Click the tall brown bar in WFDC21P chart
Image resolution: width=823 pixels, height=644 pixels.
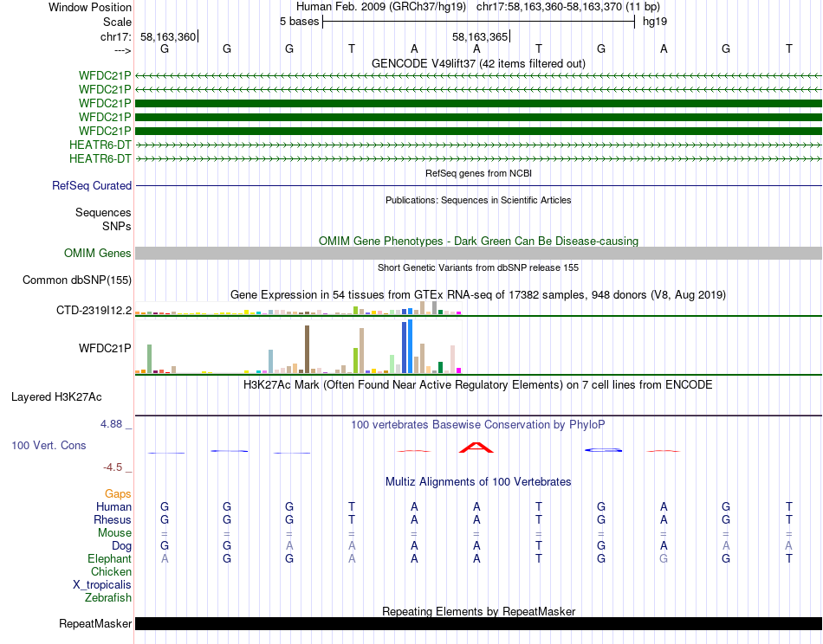pyautogui.click(x=307, y=350)
